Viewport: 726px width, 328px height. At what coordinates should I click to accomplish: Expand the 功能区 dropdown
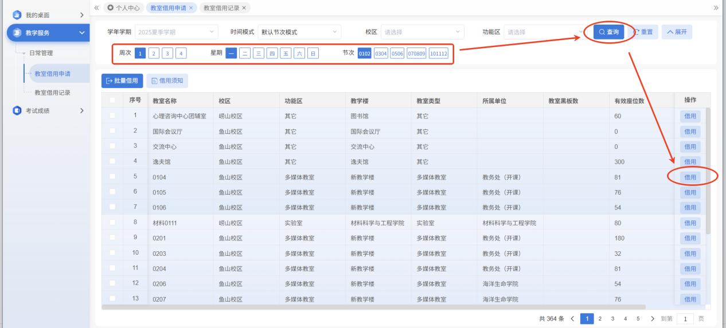(x=544, y=32)
